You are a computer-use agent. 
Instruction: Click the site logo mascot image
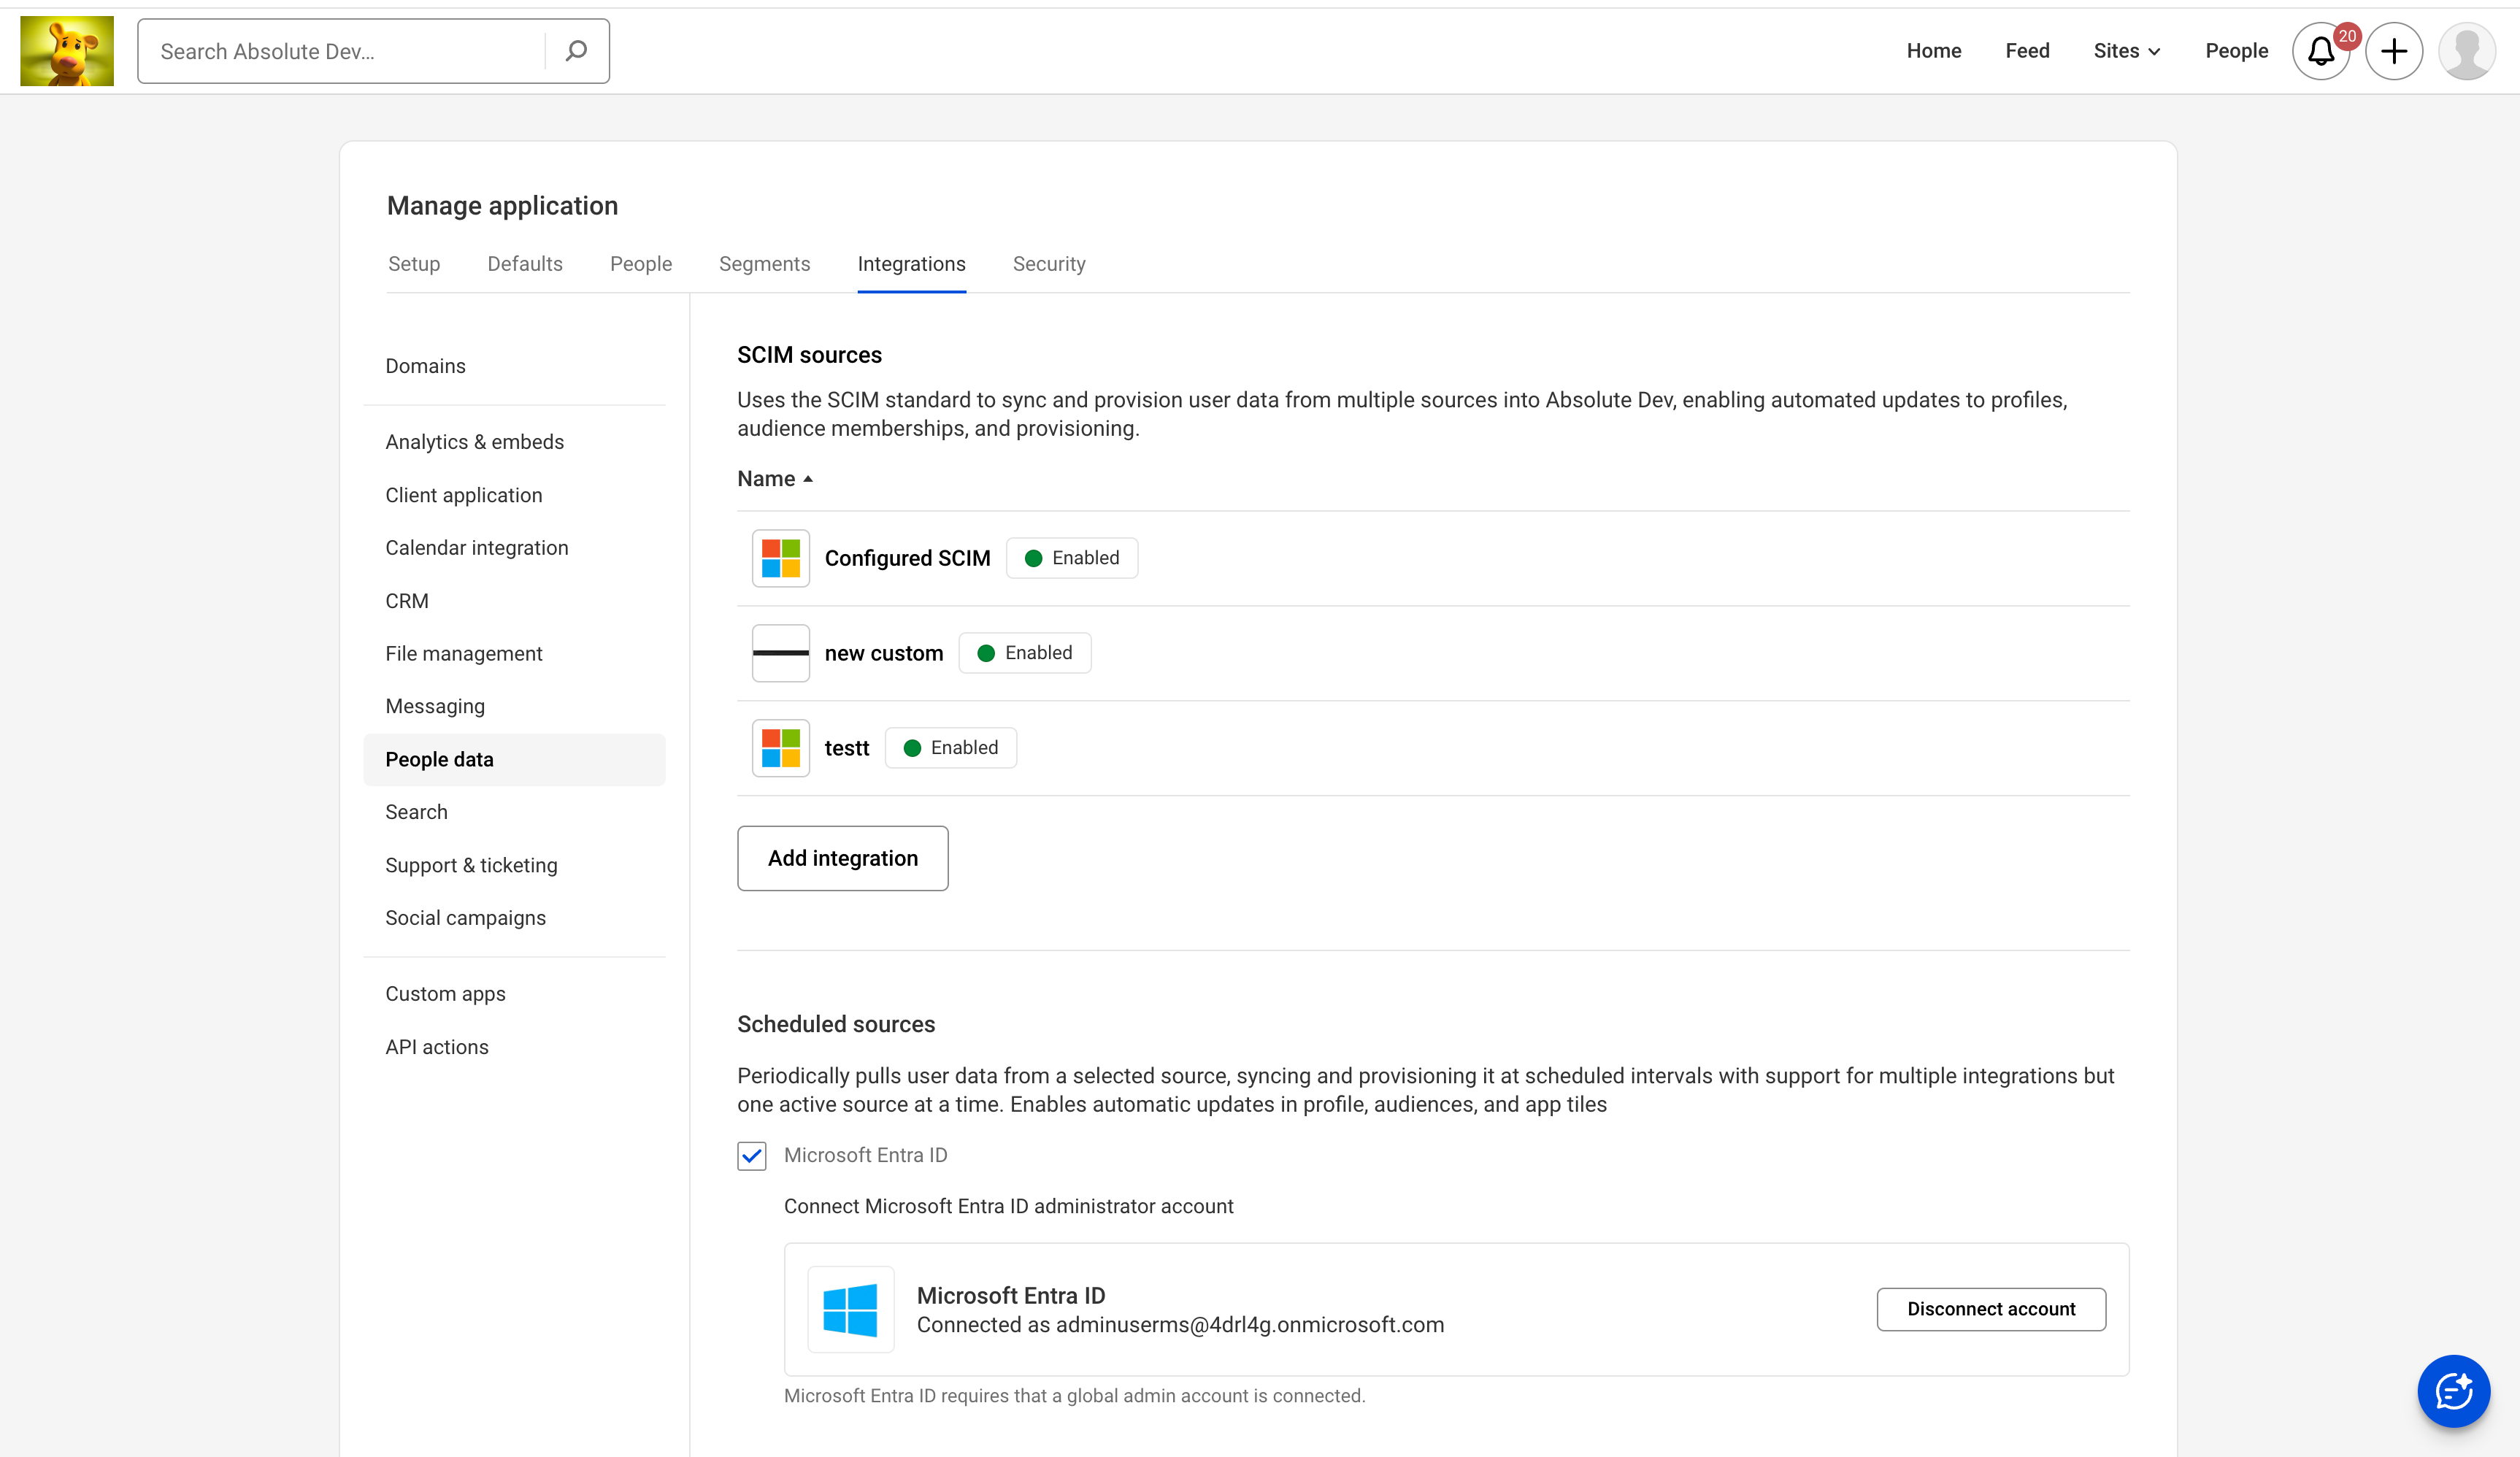(x=67, y=51)
